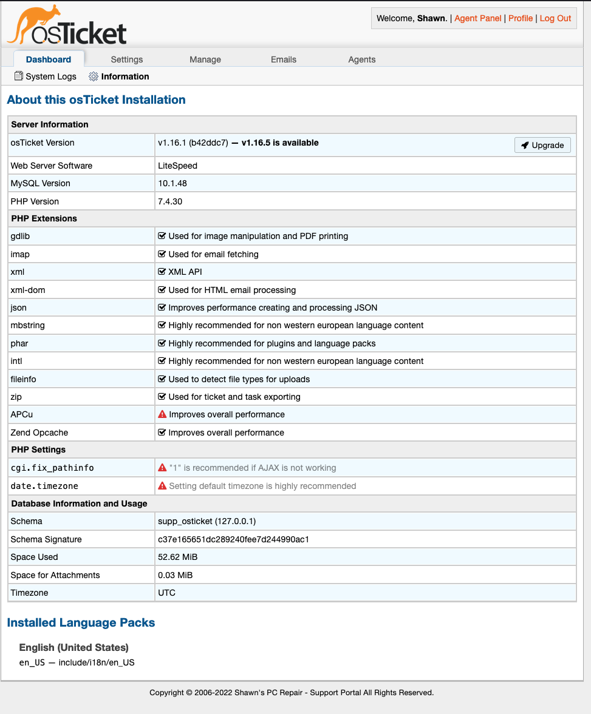This screenshot has width=591, height=714.
Task: Click the 'UTC' timezone value
Action: click(x=167, y=593)
